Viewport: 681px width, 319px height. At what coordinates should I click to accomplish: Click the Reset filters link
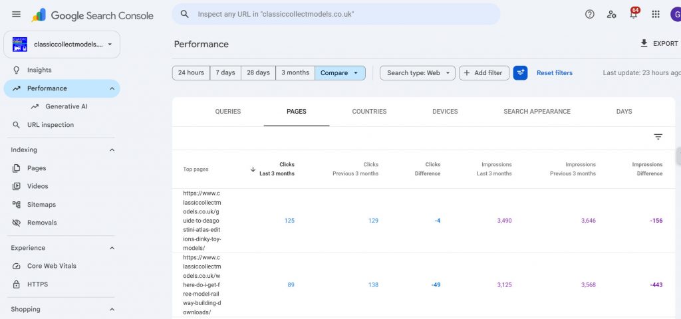[x=555, y=73]
